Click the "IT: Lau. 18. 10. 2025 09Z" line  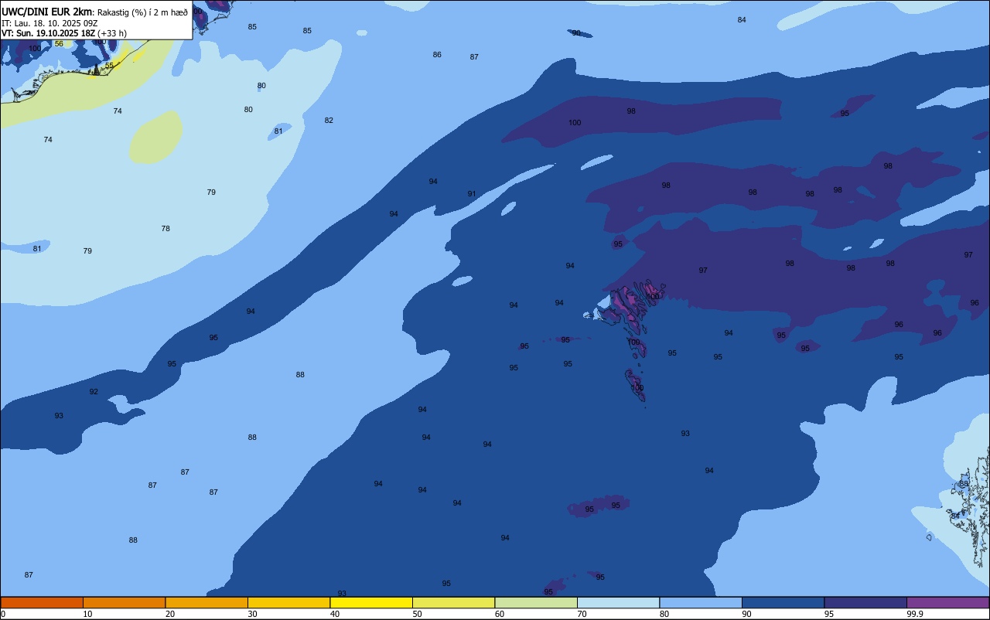tap(49, 23)
